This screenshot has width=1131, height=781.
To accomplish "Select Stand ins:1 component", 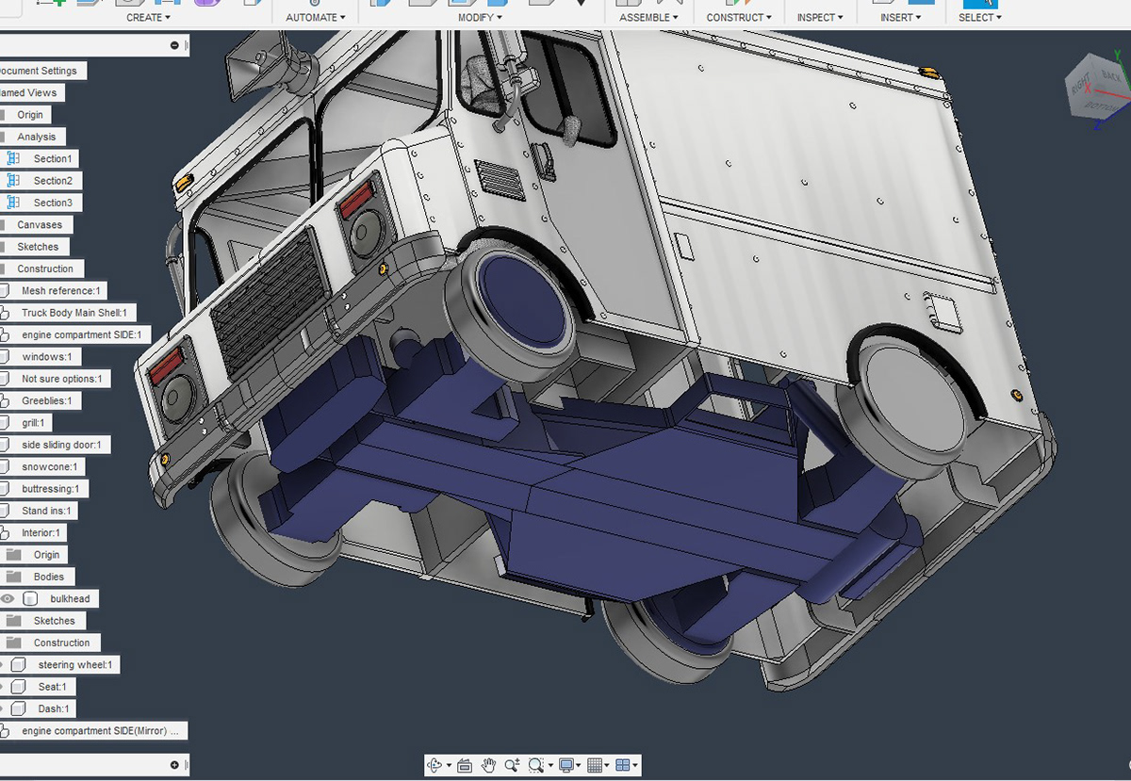I will point(40,511).
